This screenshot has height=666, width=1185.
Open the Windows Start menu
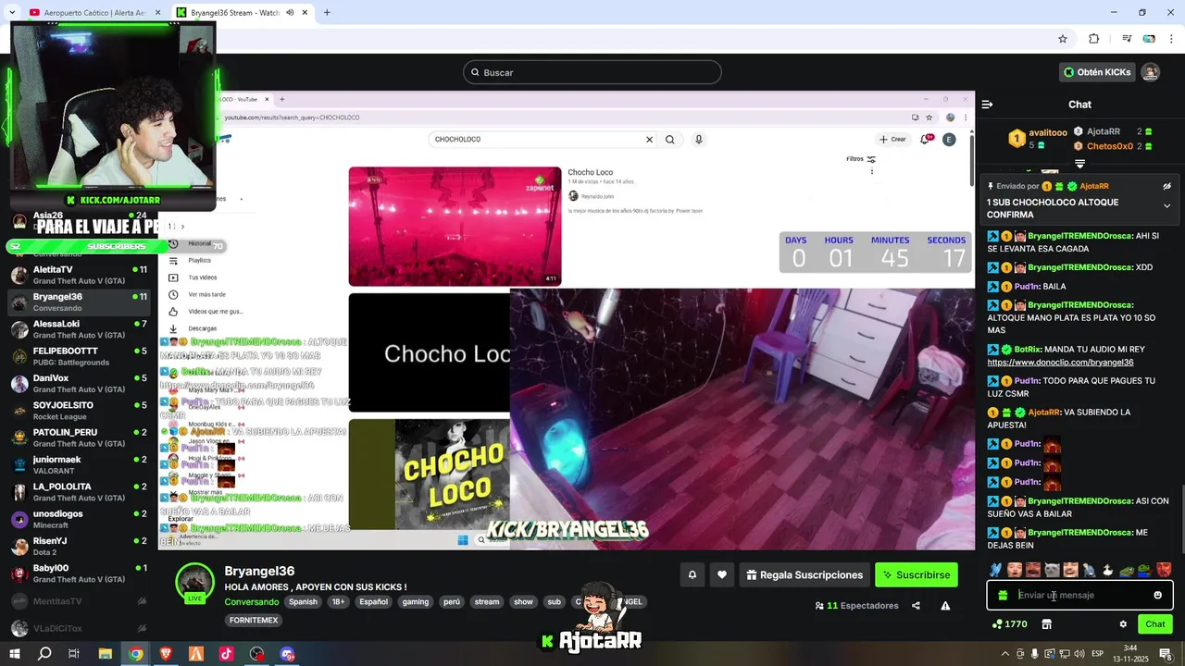click(16, 654)
